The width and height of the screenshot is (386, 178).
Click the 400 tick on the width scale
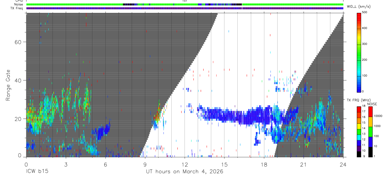point(365,28)
